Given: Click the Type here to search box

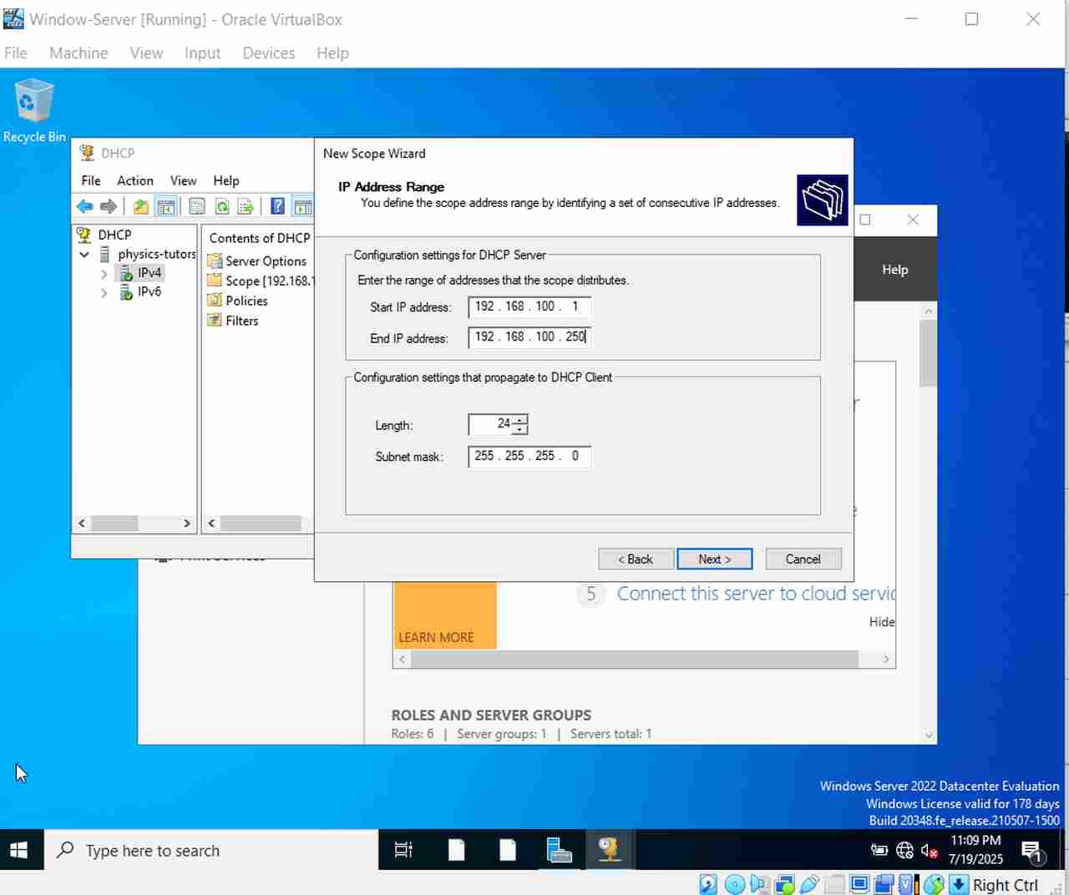Looking at the screenshot, I should pyautogui.click(x=211, y=850).
